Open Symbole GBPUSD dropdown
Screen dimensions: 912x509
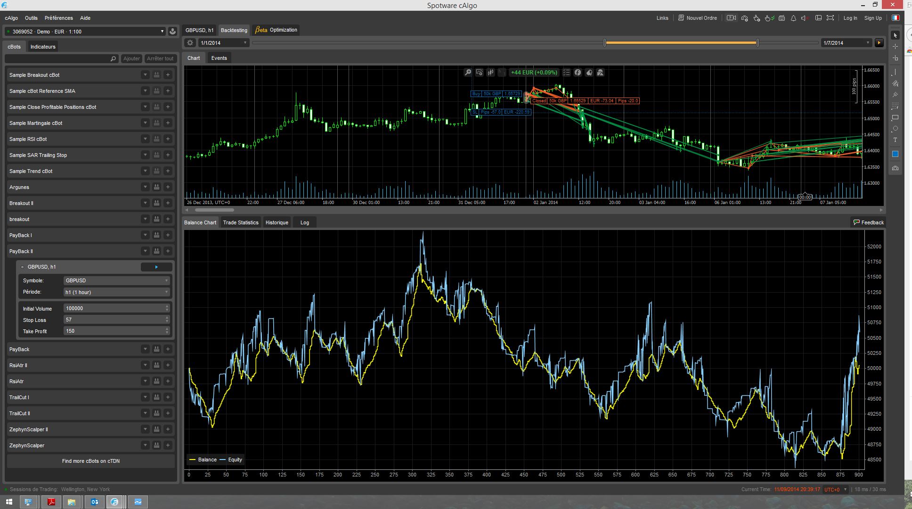click(x=116, y=280)
